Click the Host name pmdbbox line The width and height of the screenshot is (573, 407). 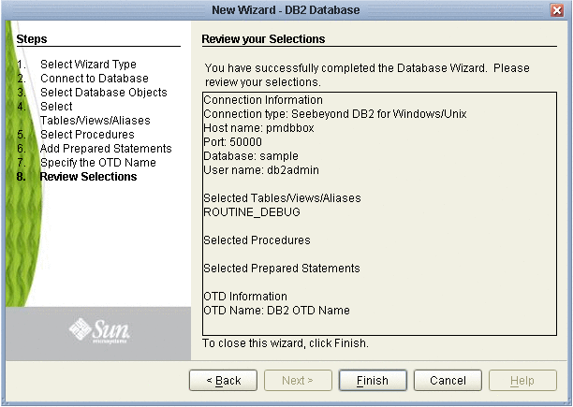pos(258,128)
